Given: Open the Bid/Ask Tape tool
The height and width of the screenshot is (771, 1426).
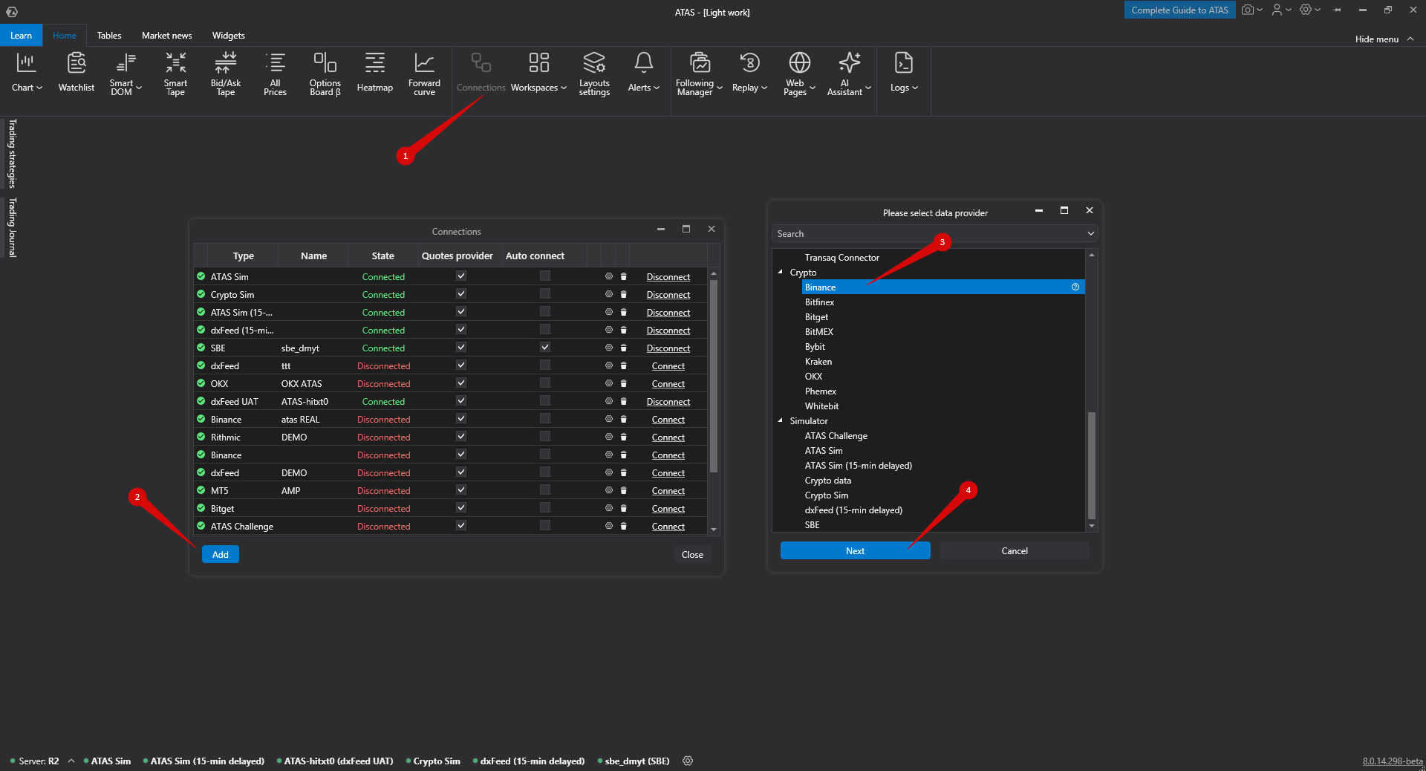Looking at the screenshot, I should [x=226, y=74].
